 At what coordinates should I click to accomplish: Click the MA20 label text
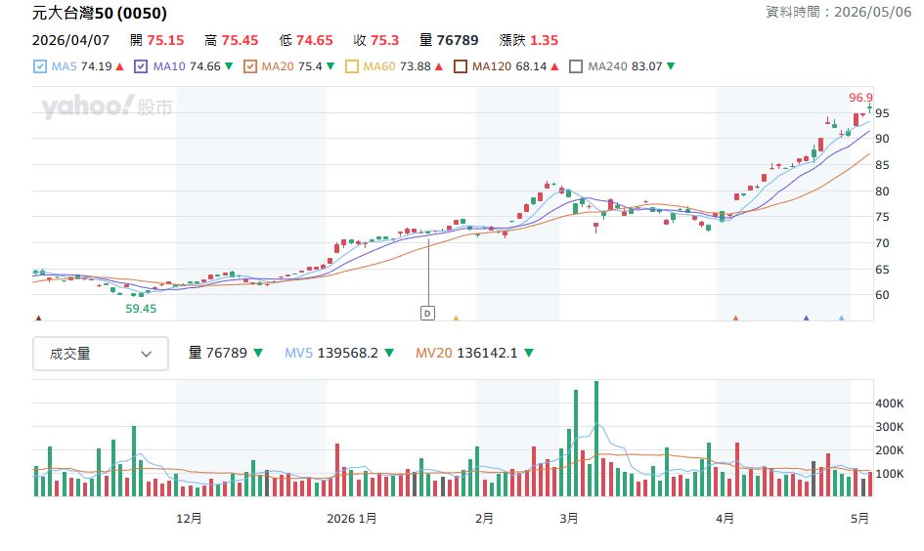point(278,66)
